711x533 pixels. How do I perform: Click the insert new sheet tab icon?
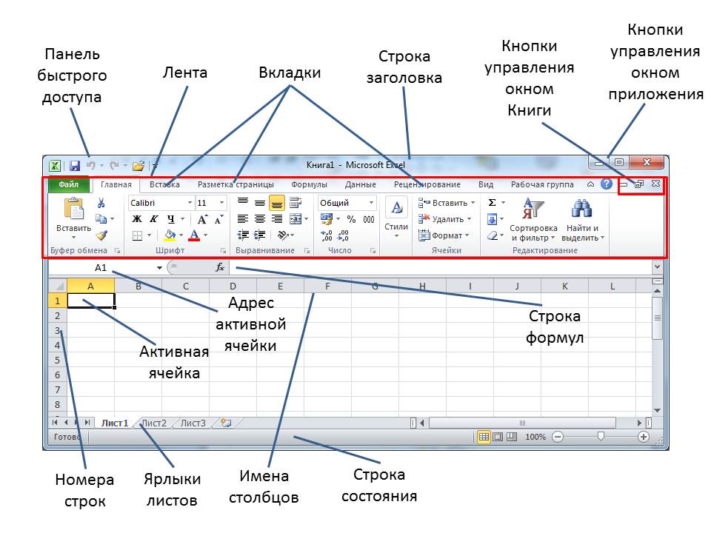pos(226,423)
